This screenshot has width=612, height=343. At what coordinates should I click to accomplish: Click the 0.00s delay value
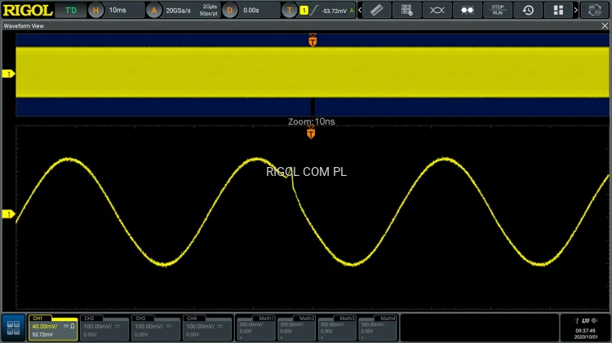tap(251, 10)
